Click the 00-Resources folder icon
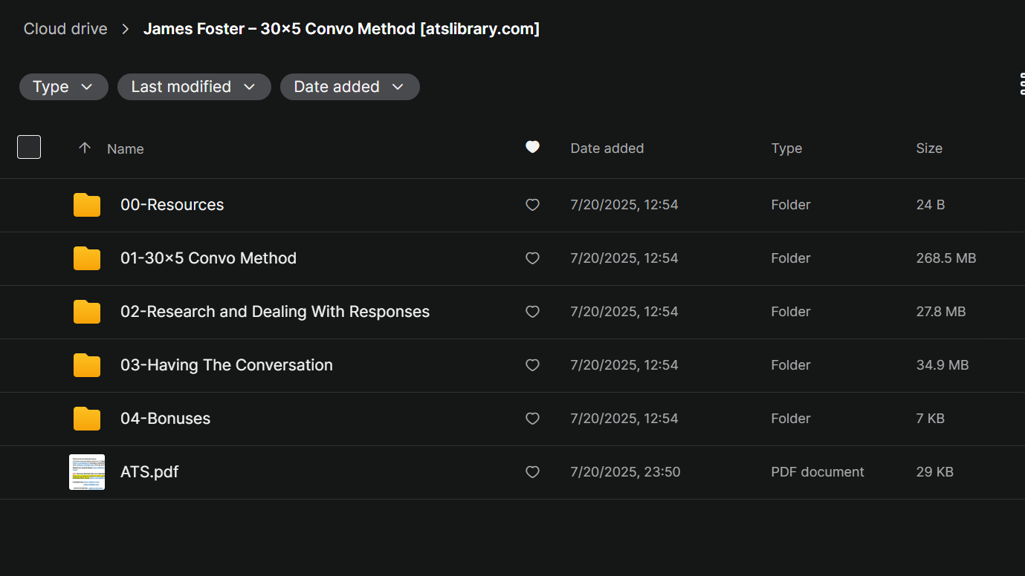Viewport: 1025px width, 576px height. (87, 205)
